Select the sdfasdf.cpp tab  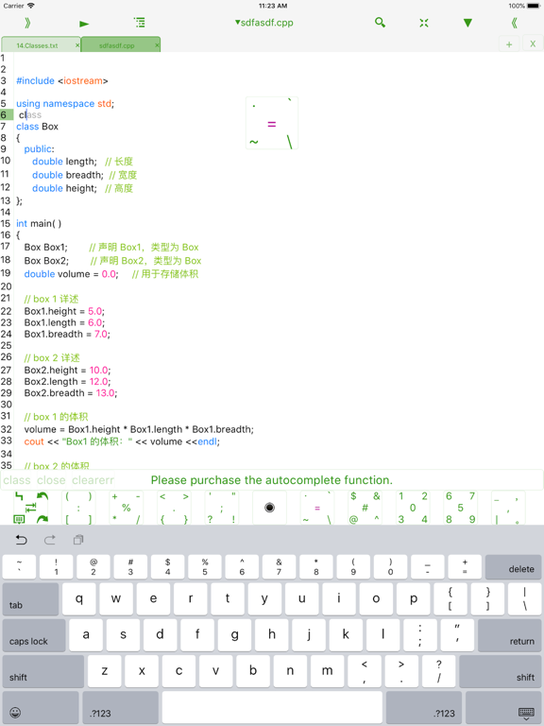tap(116, 45)
